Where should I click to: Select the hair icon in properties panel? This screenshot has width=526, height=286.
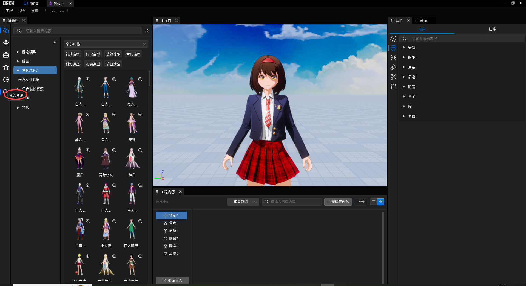393,39
